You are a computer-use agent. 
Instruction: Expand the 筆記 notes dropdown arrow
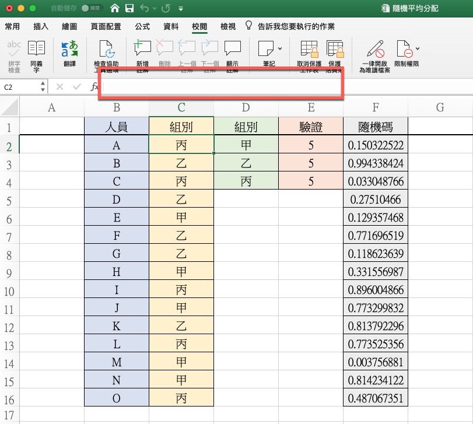[x=281, y=48]
